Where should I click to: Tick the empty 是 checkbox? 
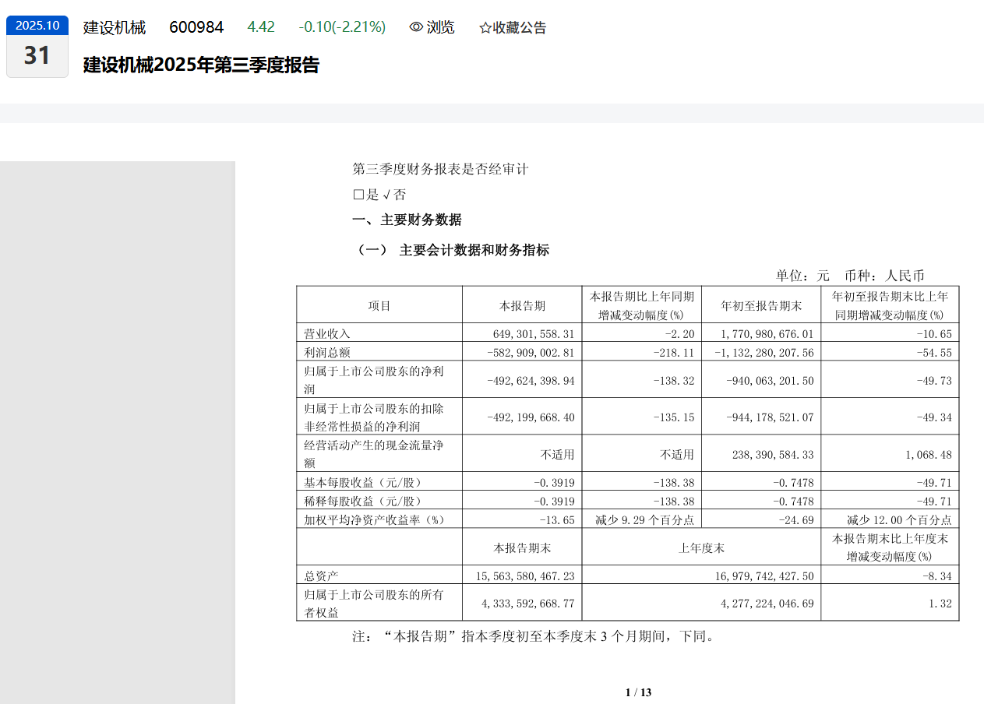[x=358, y=195]
